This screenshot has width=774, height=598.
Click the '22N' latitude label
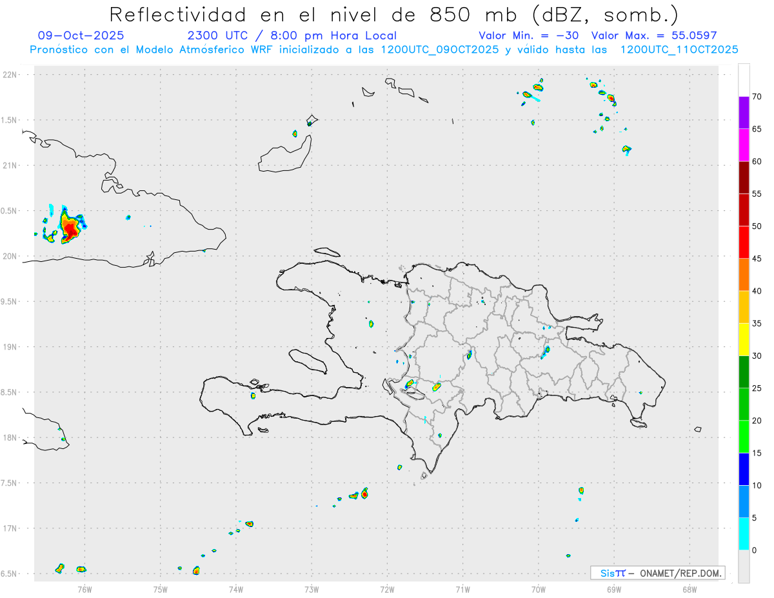(10, 75)
